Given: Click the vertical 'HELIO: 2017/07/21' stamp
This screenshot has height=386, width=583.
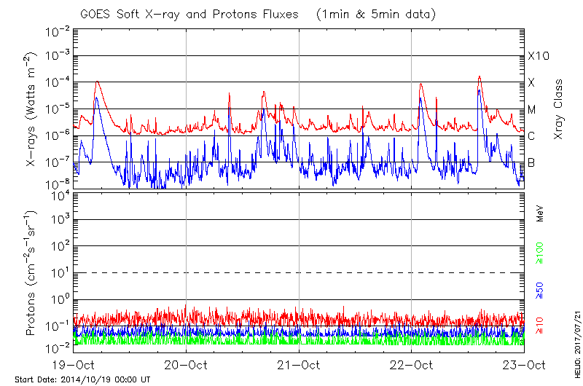Looking at the screenshot, I should [x=574, y=345].
